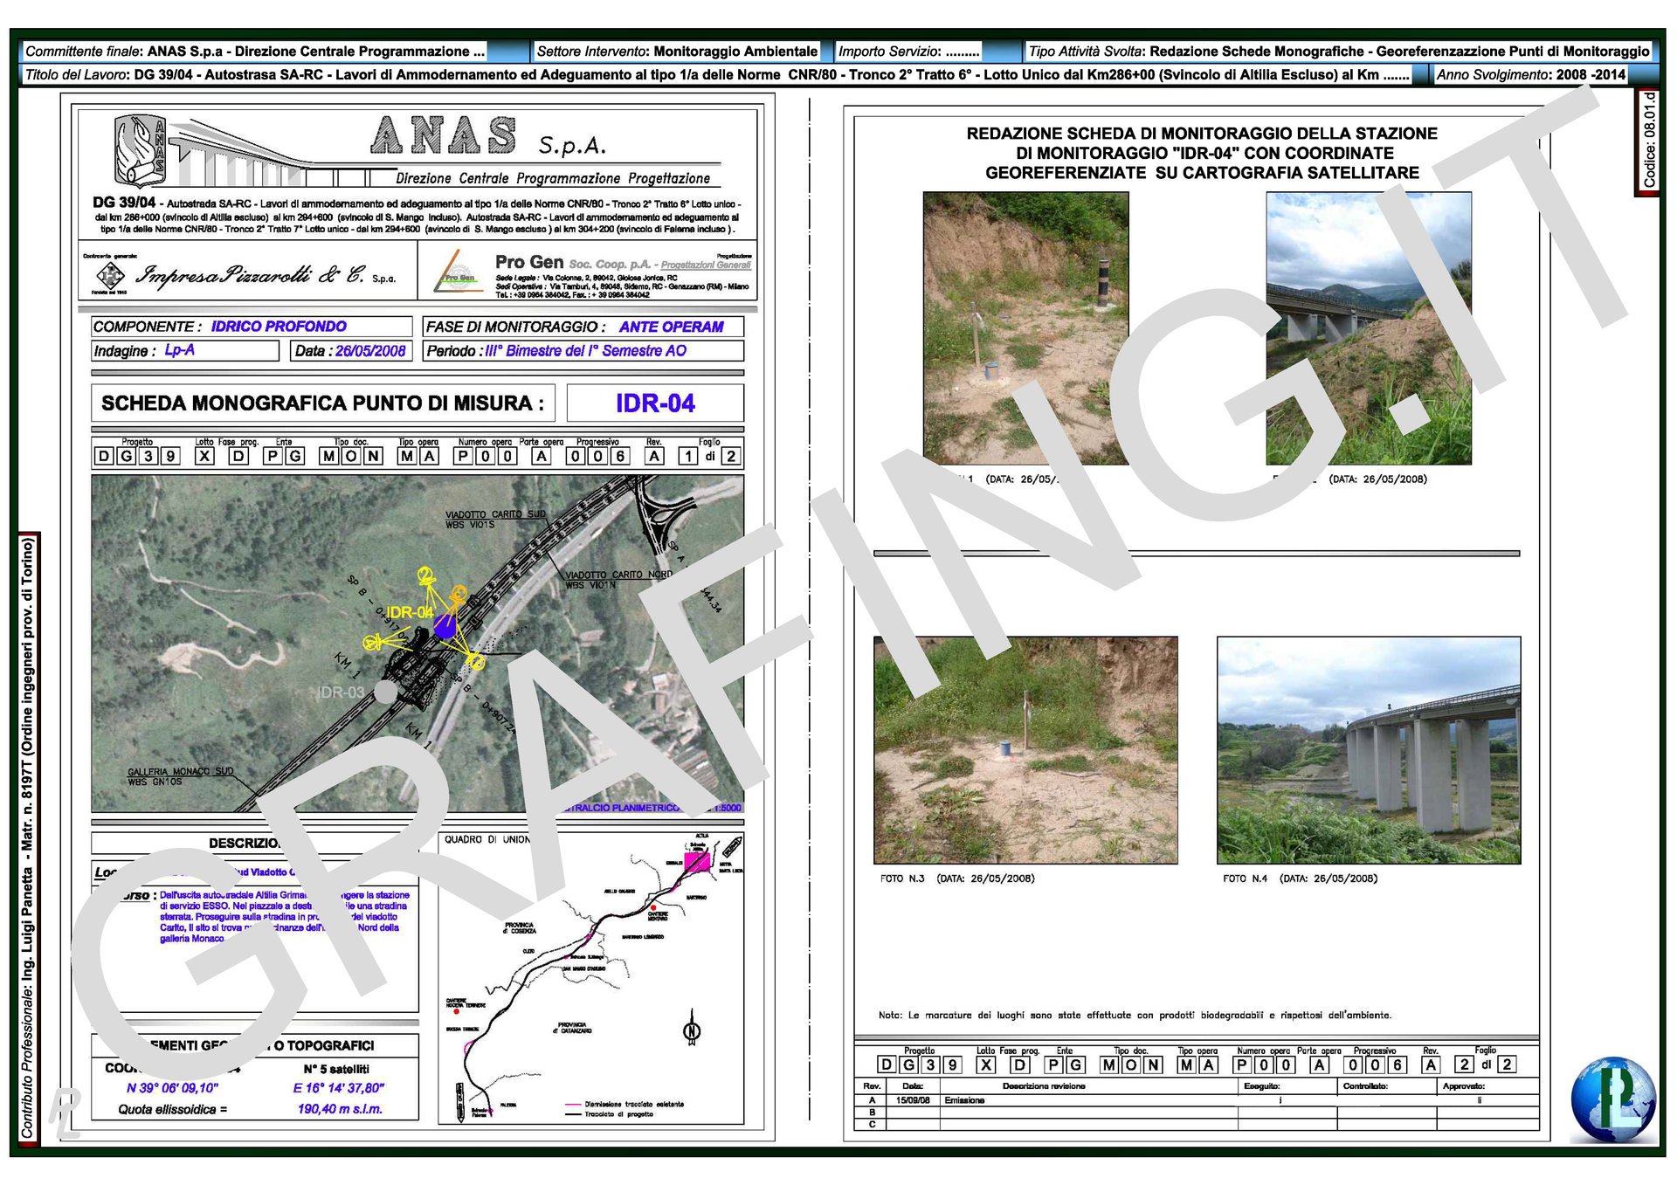
Task: Click the Indagine Lp-A field
Action: pos(185,351)
